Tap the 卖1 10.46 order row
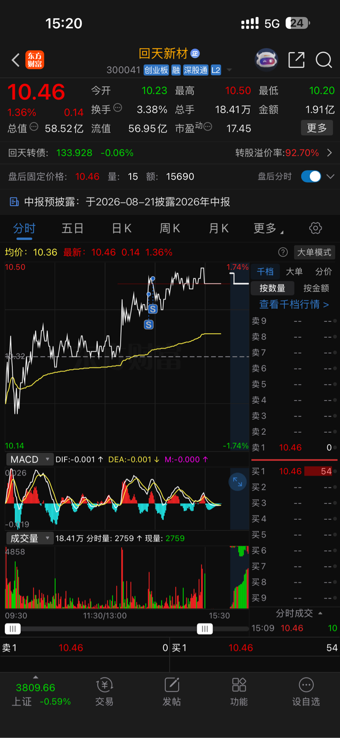The width and height of the screenshot is (340, 738). click(294, 448)
